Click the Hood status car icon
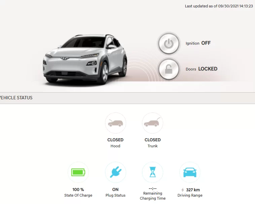Screen dimensions: 255x204 tap(115, 123)
